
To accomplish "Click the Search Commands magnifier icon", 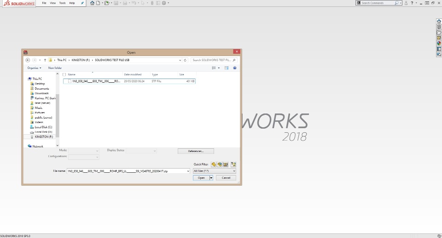I will [396, 3].
